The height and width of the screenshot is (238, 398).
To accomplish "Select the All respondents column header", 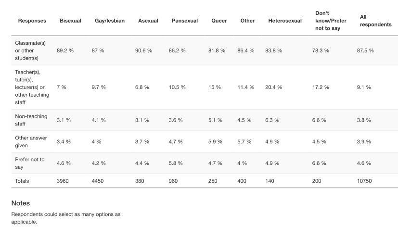I will pos(375,21).
